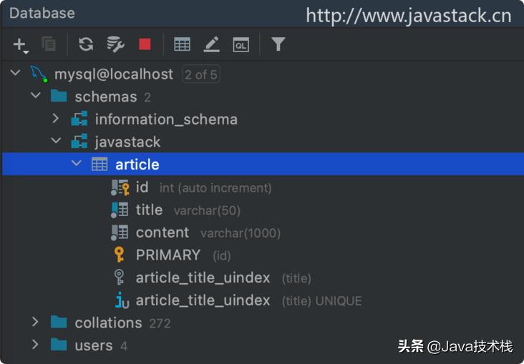Click the users folder icon

(x=59, y=345)
